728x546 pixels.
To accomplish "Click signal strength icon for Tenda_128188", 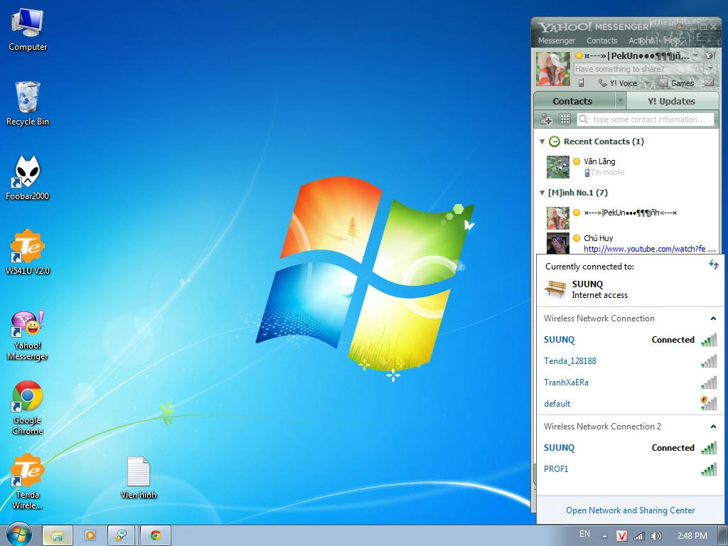I will (709, 361).
